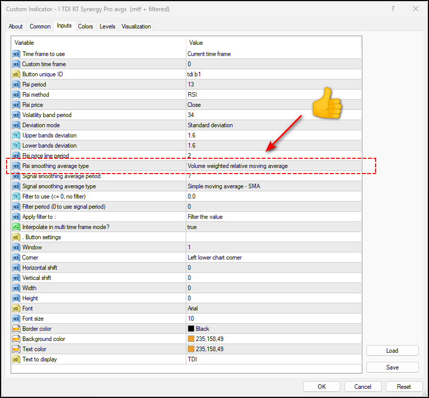Open Rsi smoothing average type value list
The width and height of the screenshot is (429, 398).
coord(274,166)
